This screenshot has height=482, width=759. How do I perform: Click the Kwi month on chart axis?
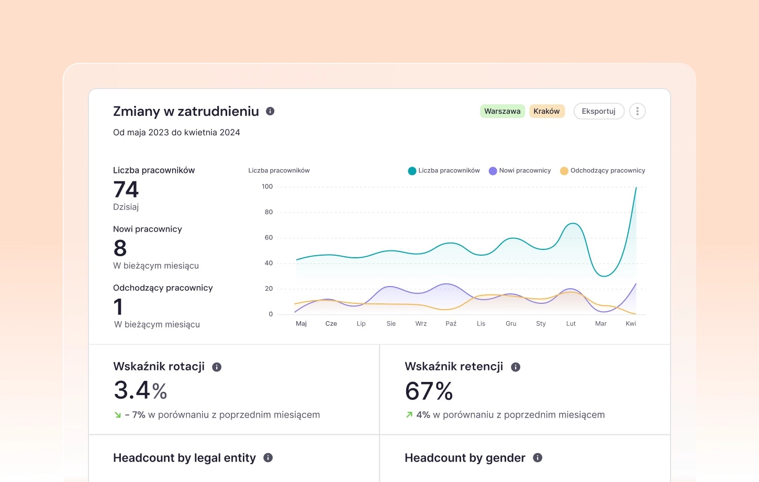click(x=631, y=324)
